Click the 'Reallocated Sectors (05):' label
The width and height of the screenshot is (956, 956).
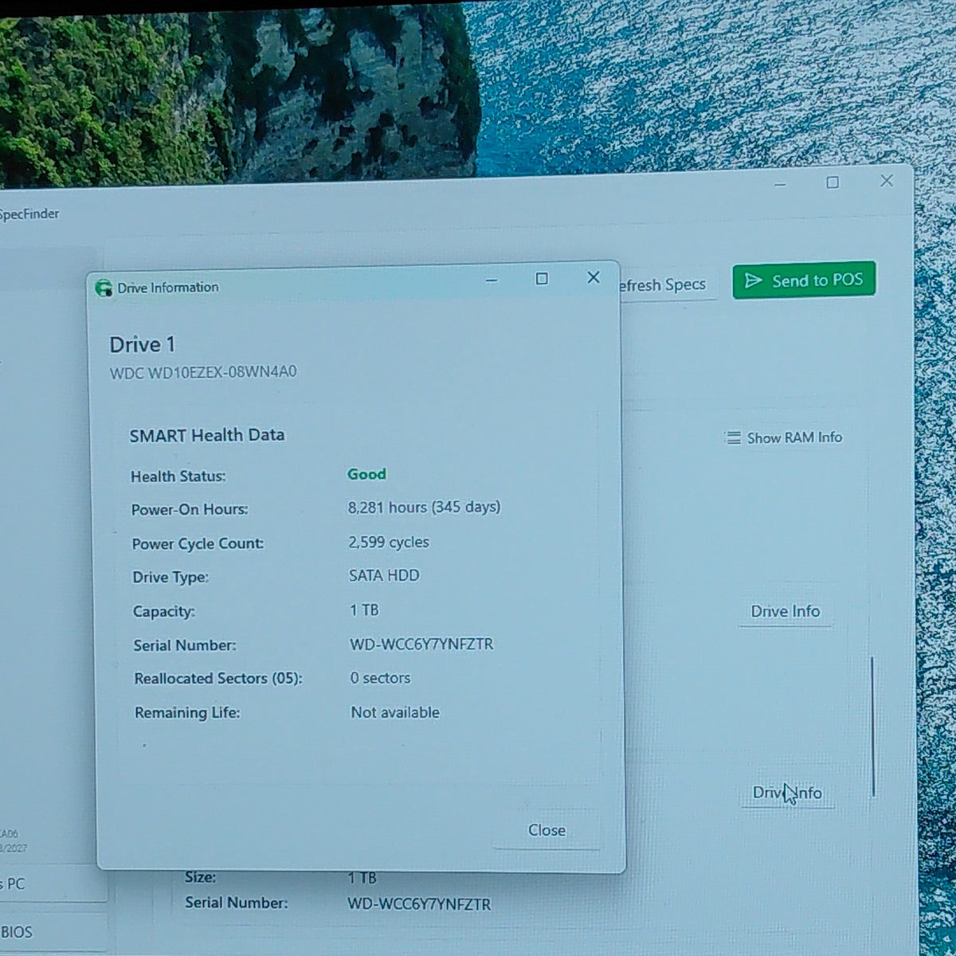tap(217, 679)
